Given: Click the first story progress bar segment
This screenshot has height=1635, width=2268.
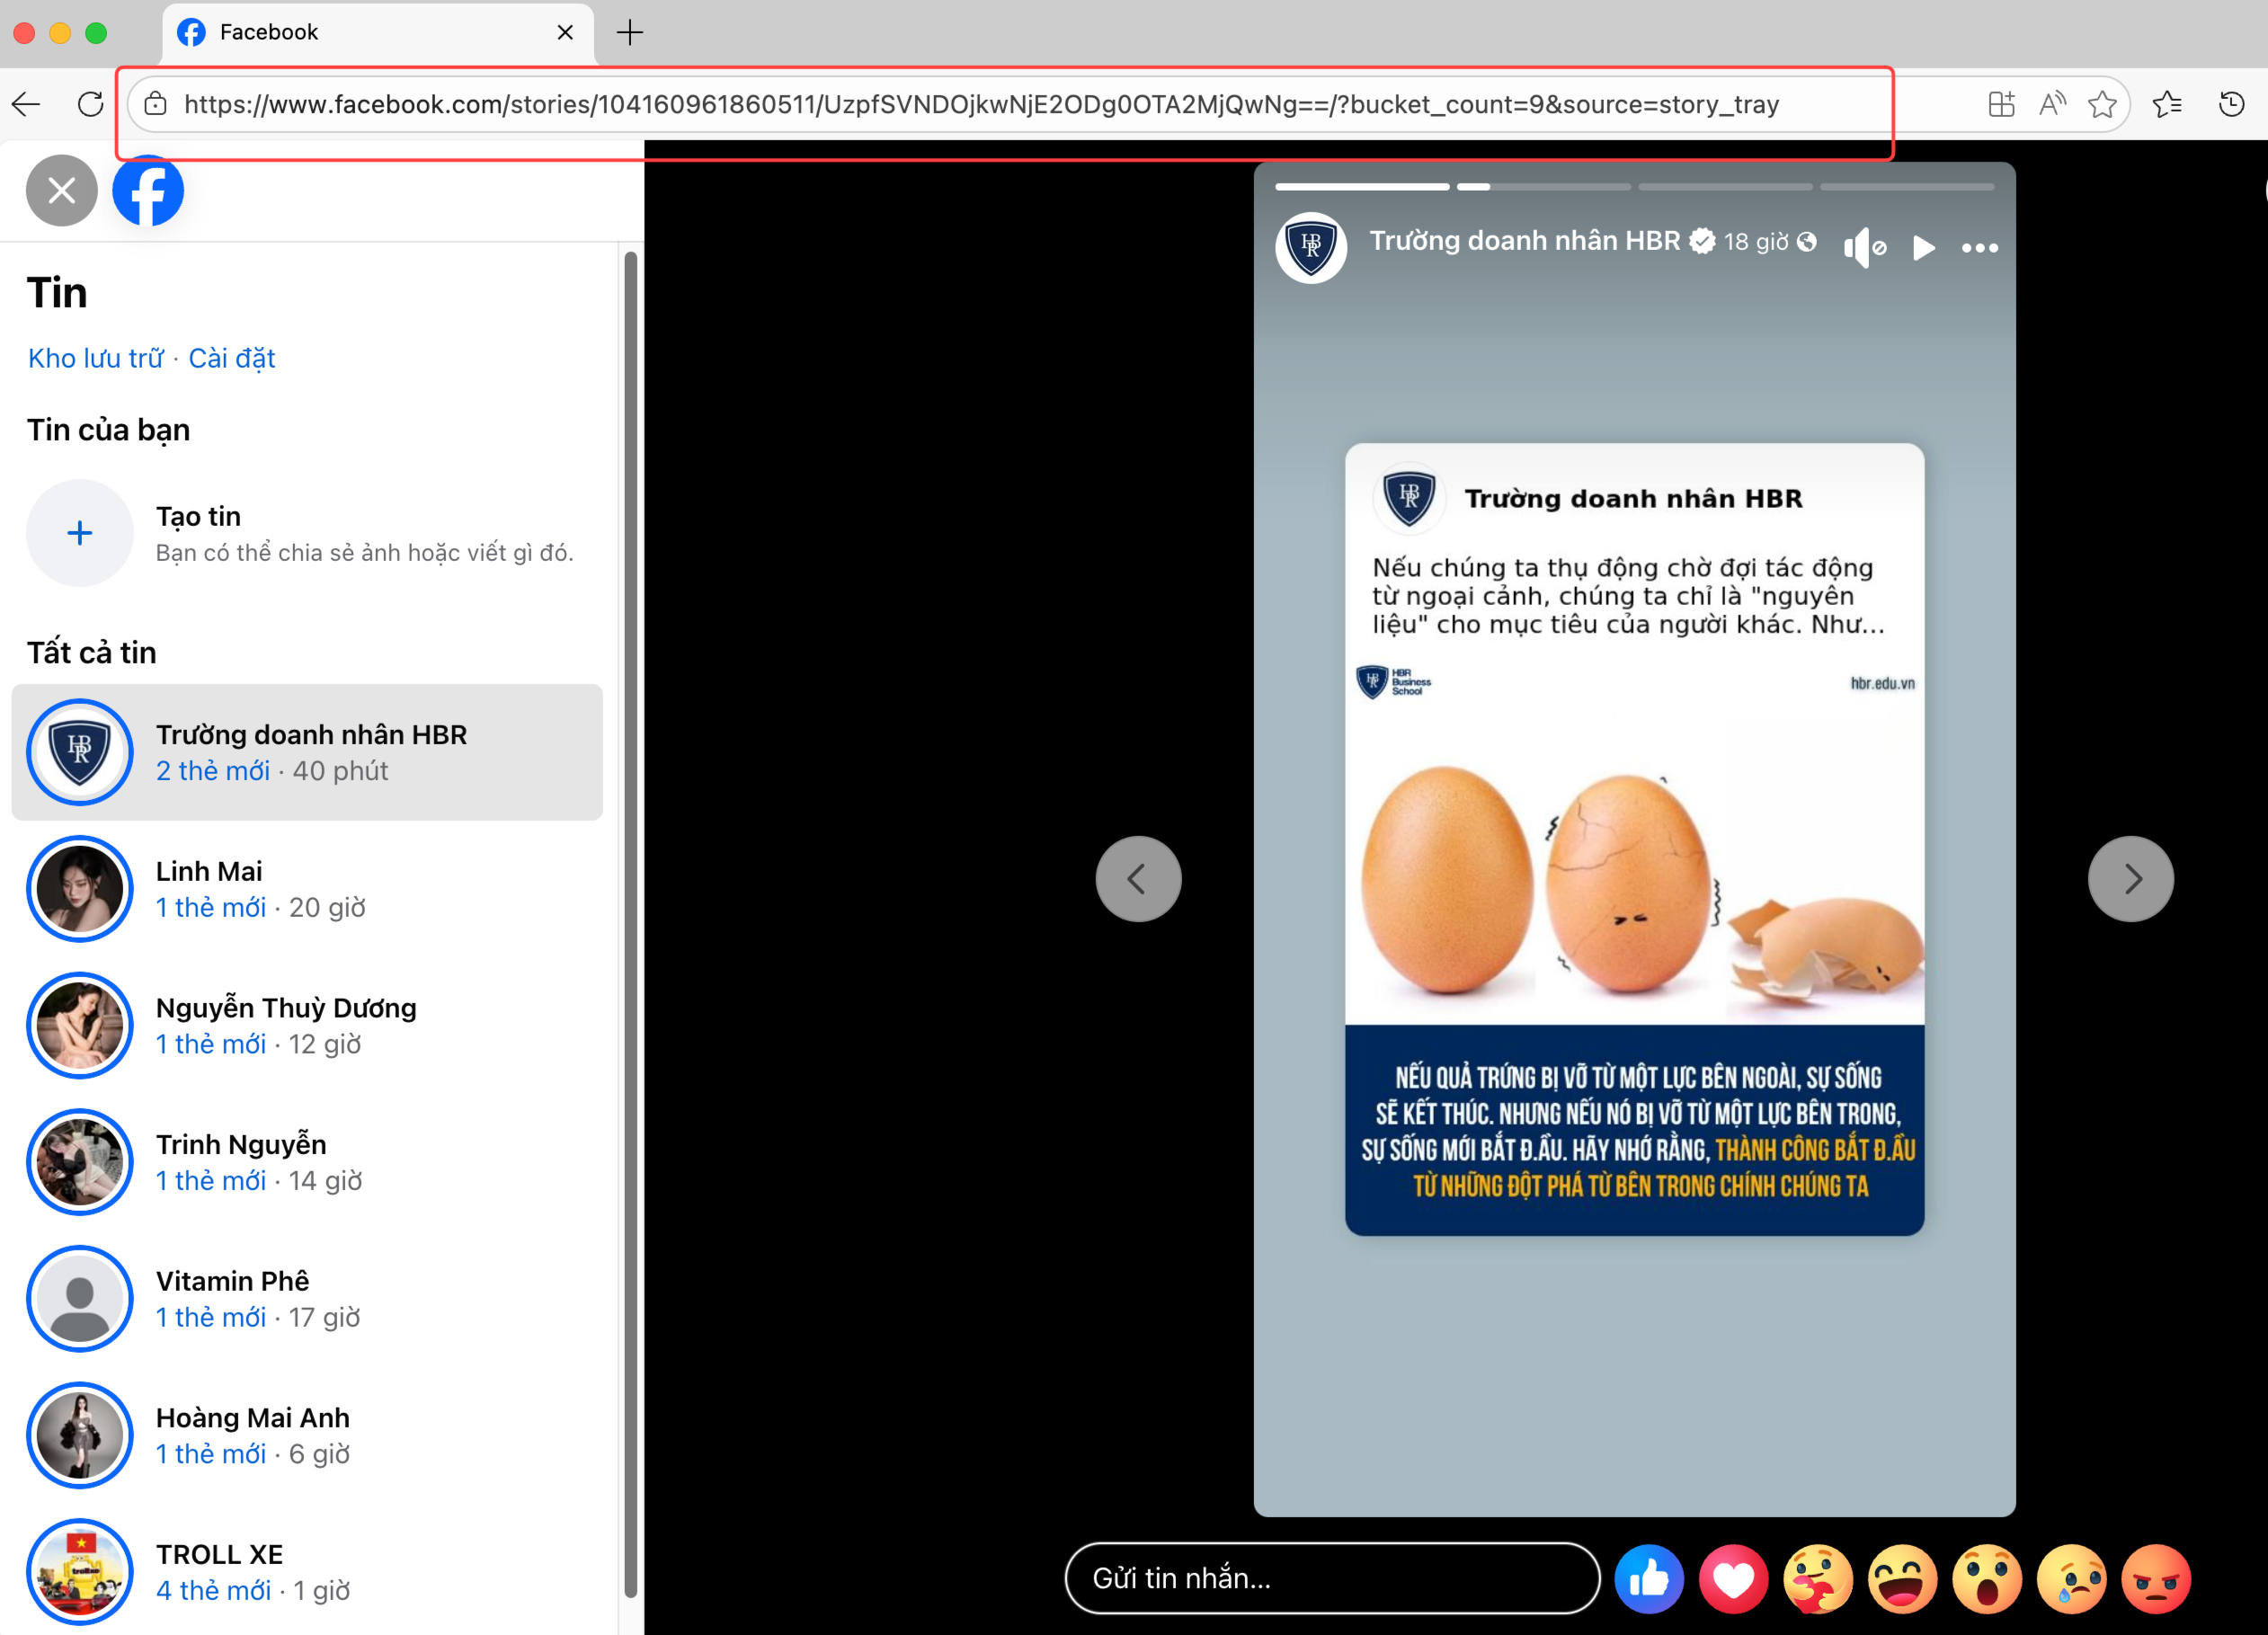Looking at the screenshot, I should coord(1361,186).
